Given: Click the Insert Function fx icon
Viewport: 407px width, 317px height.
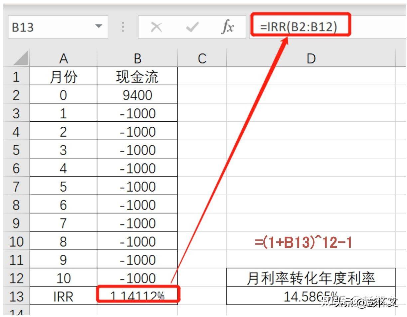Looking at the screenshot, I should (228, 27).
